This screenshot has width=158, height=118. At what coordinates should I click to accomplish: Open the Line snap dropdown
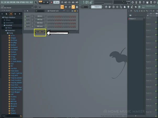click(85, 7)
